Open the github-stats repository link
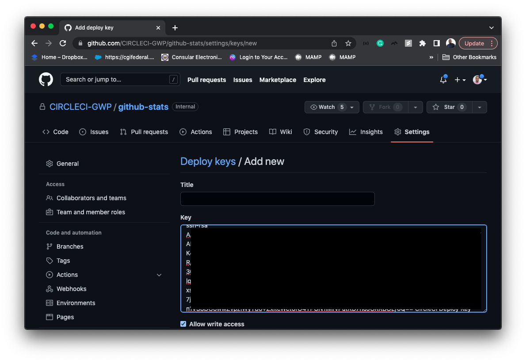The height and width of the screenshot is (362, 526). click(x=143, y=107)
